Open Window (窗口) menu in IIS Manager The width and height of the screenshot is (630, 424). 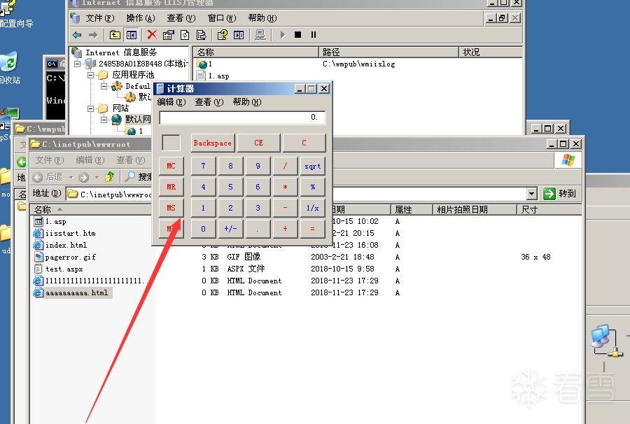[221, 18]
